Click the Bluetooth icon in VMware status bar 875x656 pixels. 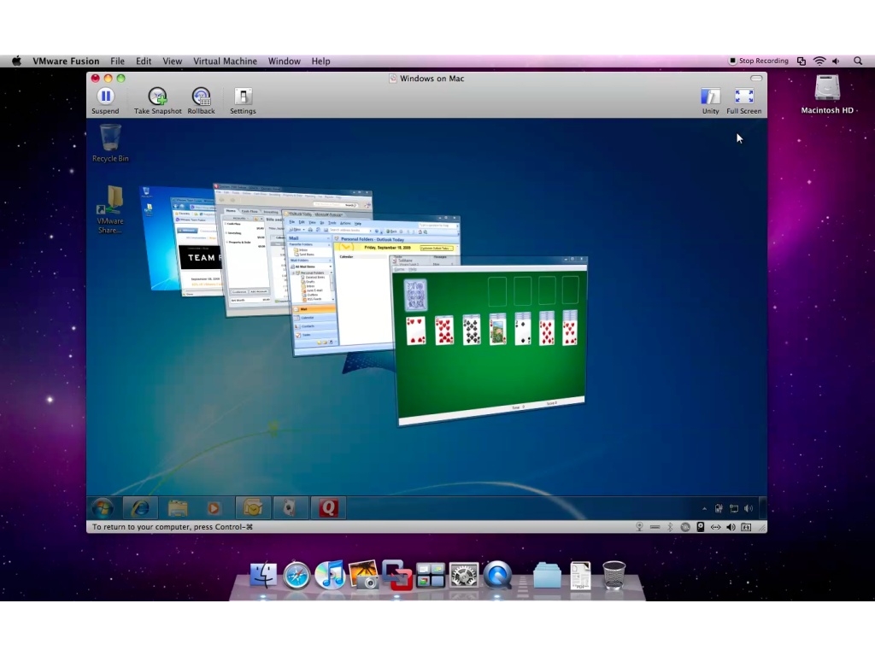click(670, 527)
